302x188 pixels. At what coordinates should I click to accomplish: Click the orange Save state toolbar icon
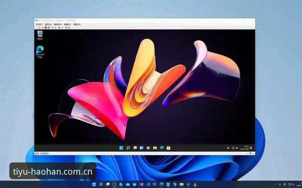click(49, 28)
